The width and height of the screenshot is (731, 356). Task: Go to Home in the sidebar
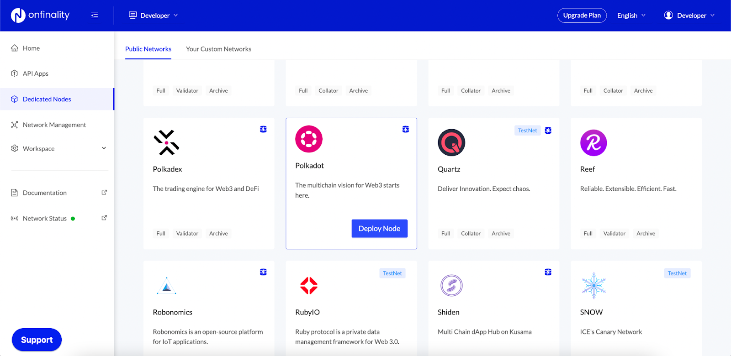57,48
